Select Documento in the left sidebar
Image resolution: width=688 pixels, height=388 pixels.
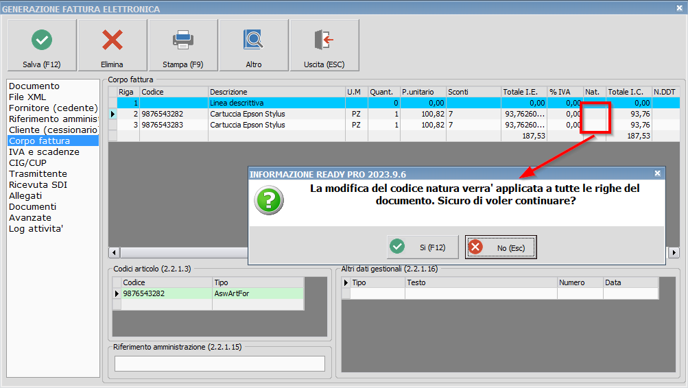pyautogui.click(x=34, y=86)
